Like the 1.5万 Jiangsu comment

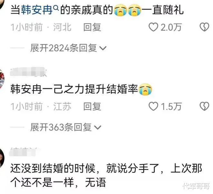pos(153,106)
